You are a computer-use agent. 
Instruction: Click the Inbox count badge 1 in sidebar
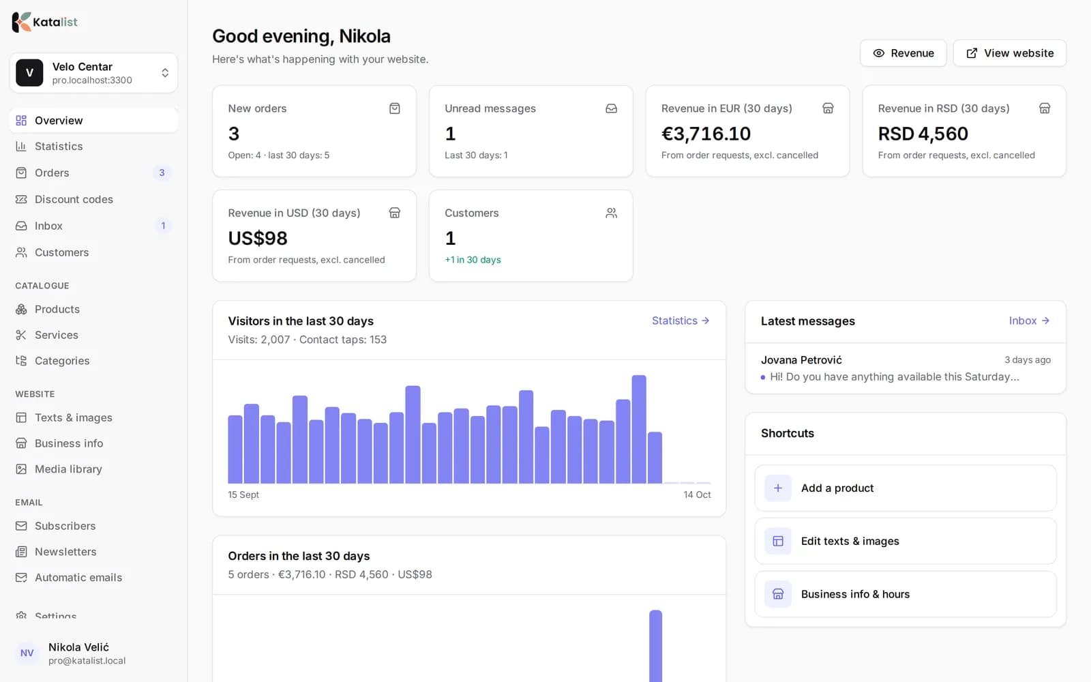click(x=163, y=226)
